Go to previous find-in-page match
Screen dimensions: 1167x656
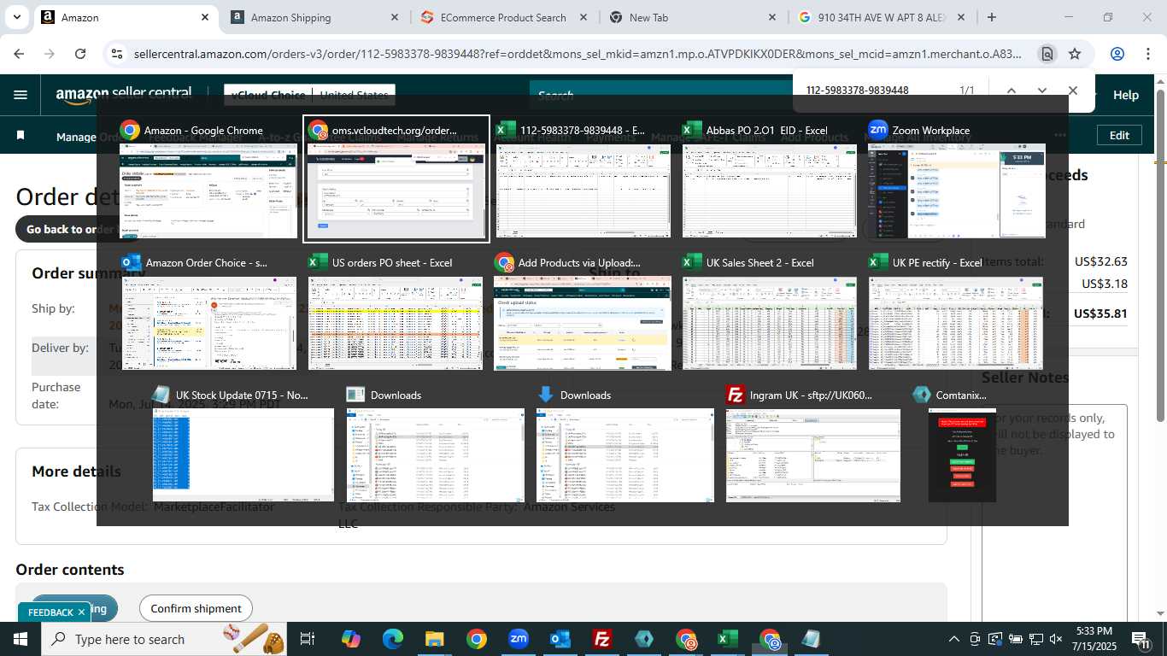click(x=1011, y=91)
